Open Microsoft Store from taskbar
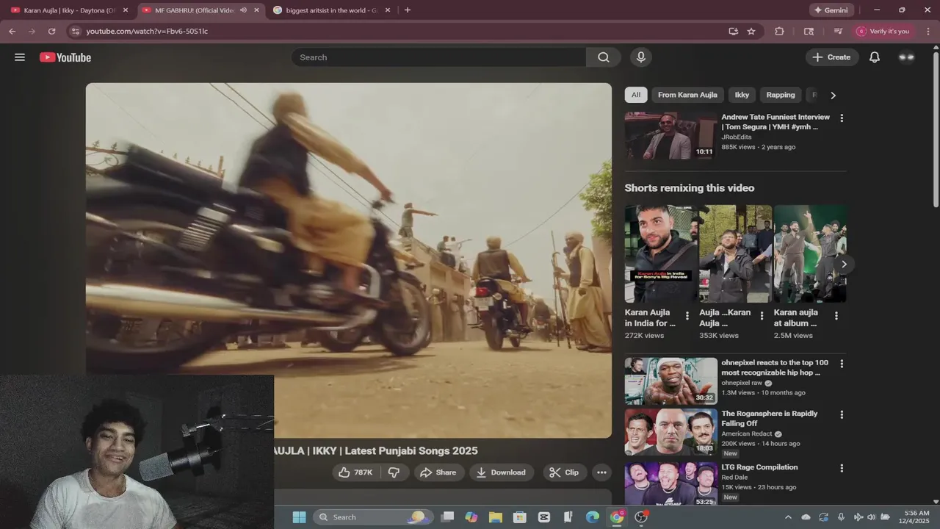Viewport: 940px width, 529px height. pos(520,517)
